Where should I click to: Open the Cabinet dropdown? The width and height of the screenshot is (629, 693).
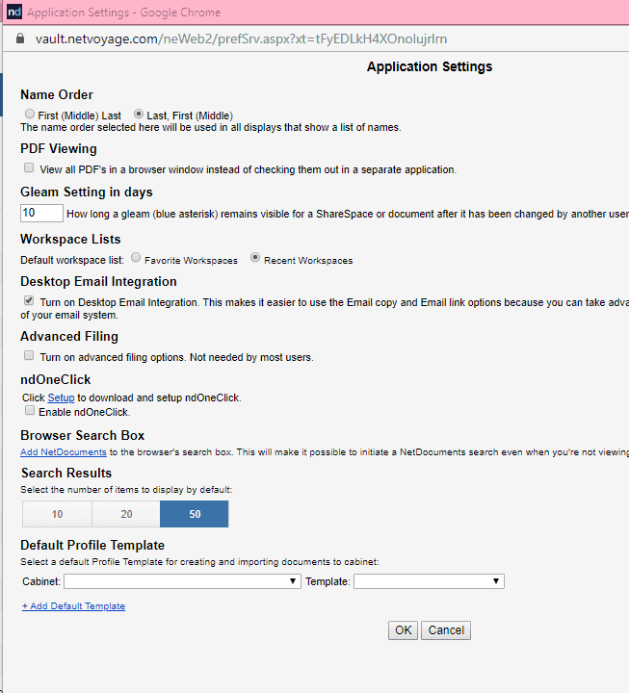point(182,581)
